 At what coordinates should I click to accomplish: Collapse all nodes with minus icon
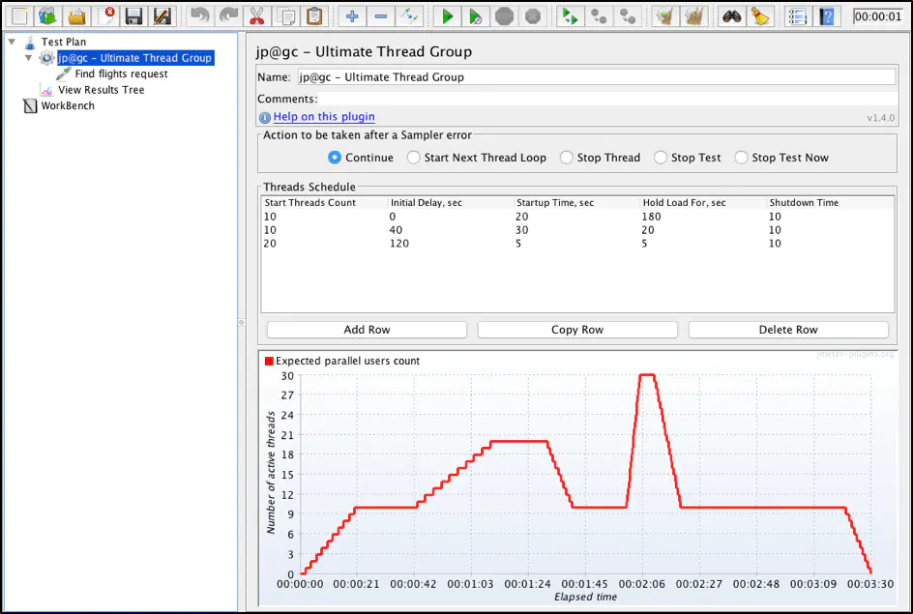point(381,15)
